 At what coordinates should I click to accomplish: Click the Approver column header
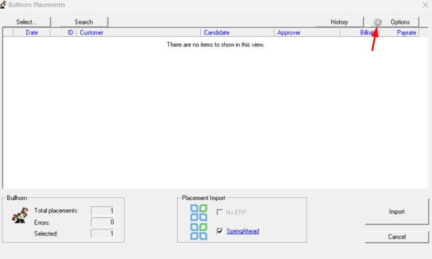[289, 32]
